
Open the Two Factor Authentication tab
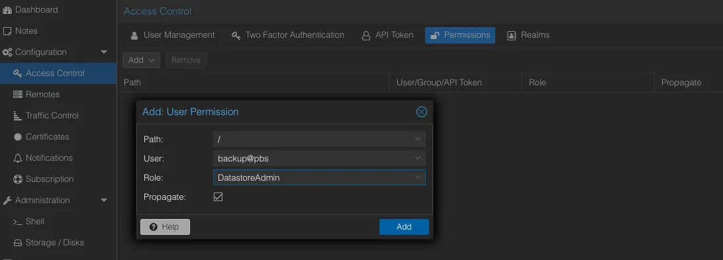(x=288, y=35)
